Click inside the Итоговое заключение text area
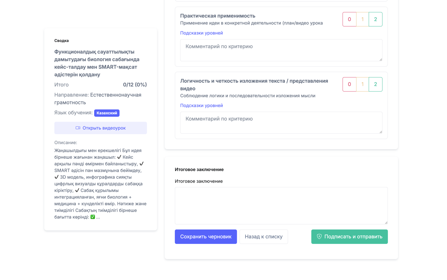447x280 pixels. coord(281,206)
